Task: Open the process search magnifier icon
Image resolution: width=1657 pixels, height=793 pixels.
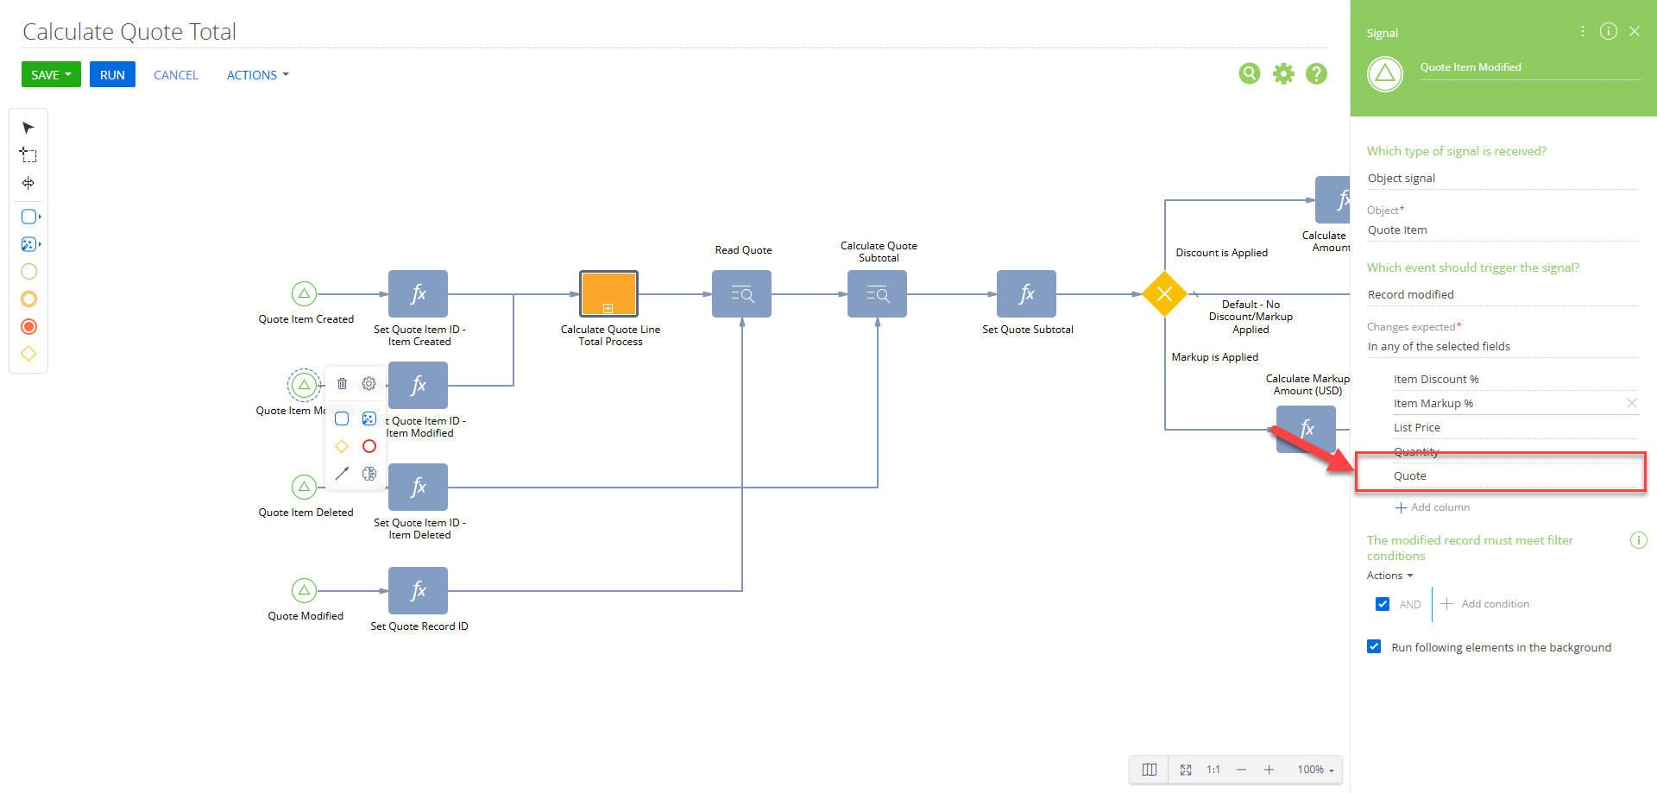Action: [x=1249, y=74]
